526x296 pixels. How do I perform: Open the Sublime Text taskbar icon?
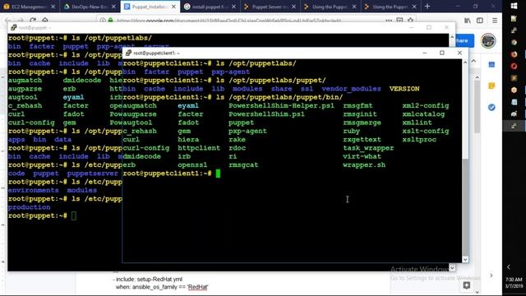coord(514,78)
